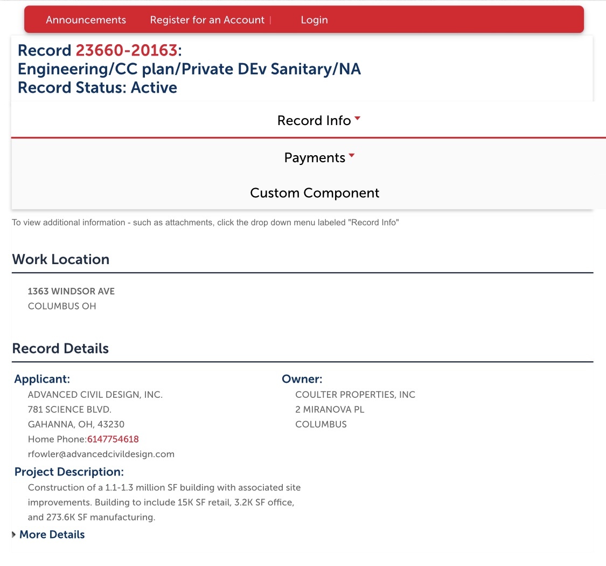606x566 pixels.
Task: Click the Project Description heading
Action: coord(69,472)
